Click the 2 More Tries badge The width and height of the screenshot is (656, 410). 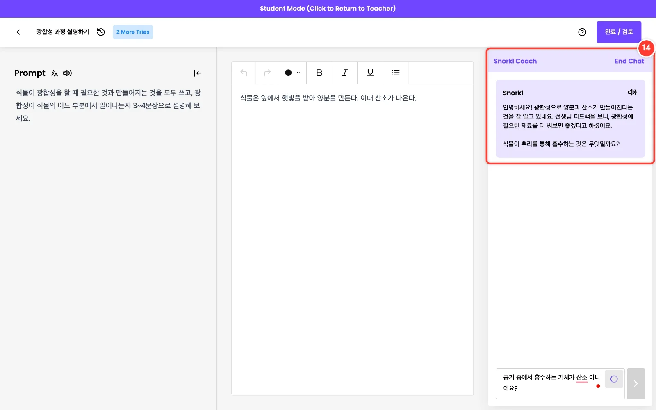[x=133, y=32]
